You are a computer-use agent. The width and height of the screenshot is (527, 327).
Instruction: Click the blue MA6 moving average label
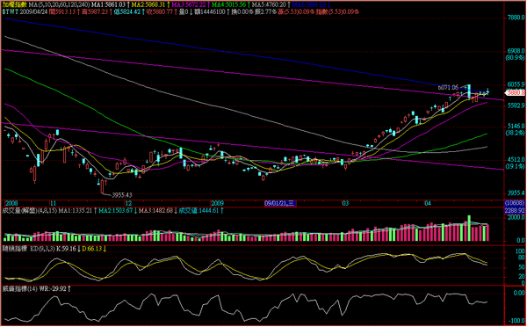tap(313, 4)
